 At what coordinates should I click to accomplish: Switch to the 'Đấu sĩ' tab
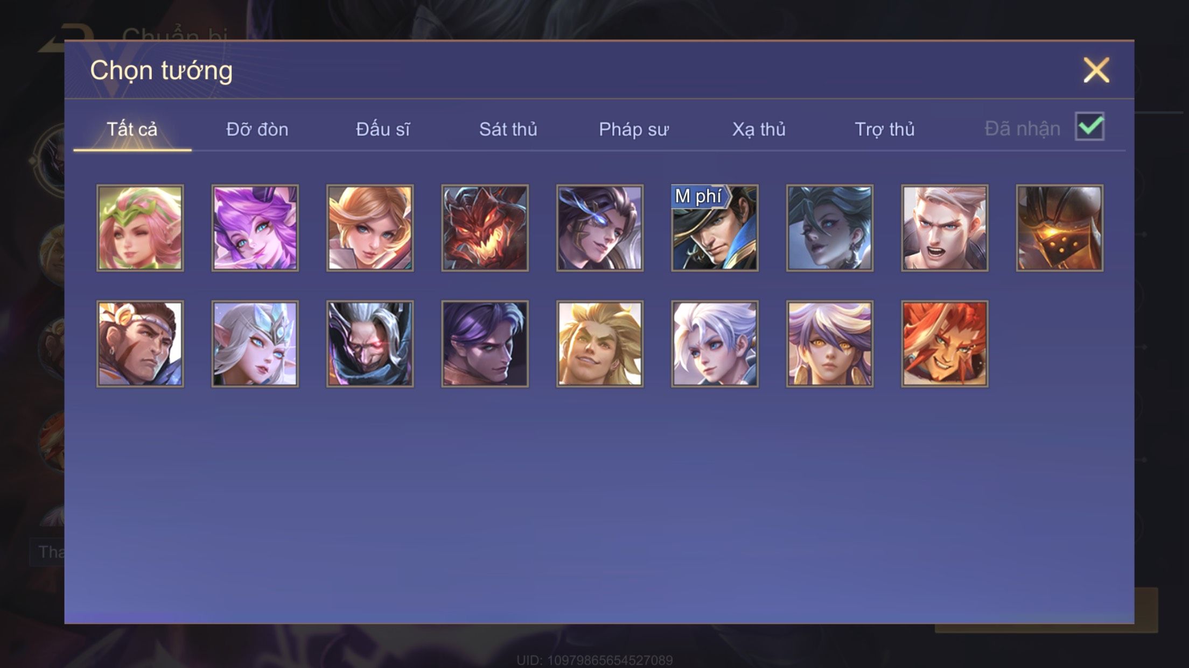point(382,130)
